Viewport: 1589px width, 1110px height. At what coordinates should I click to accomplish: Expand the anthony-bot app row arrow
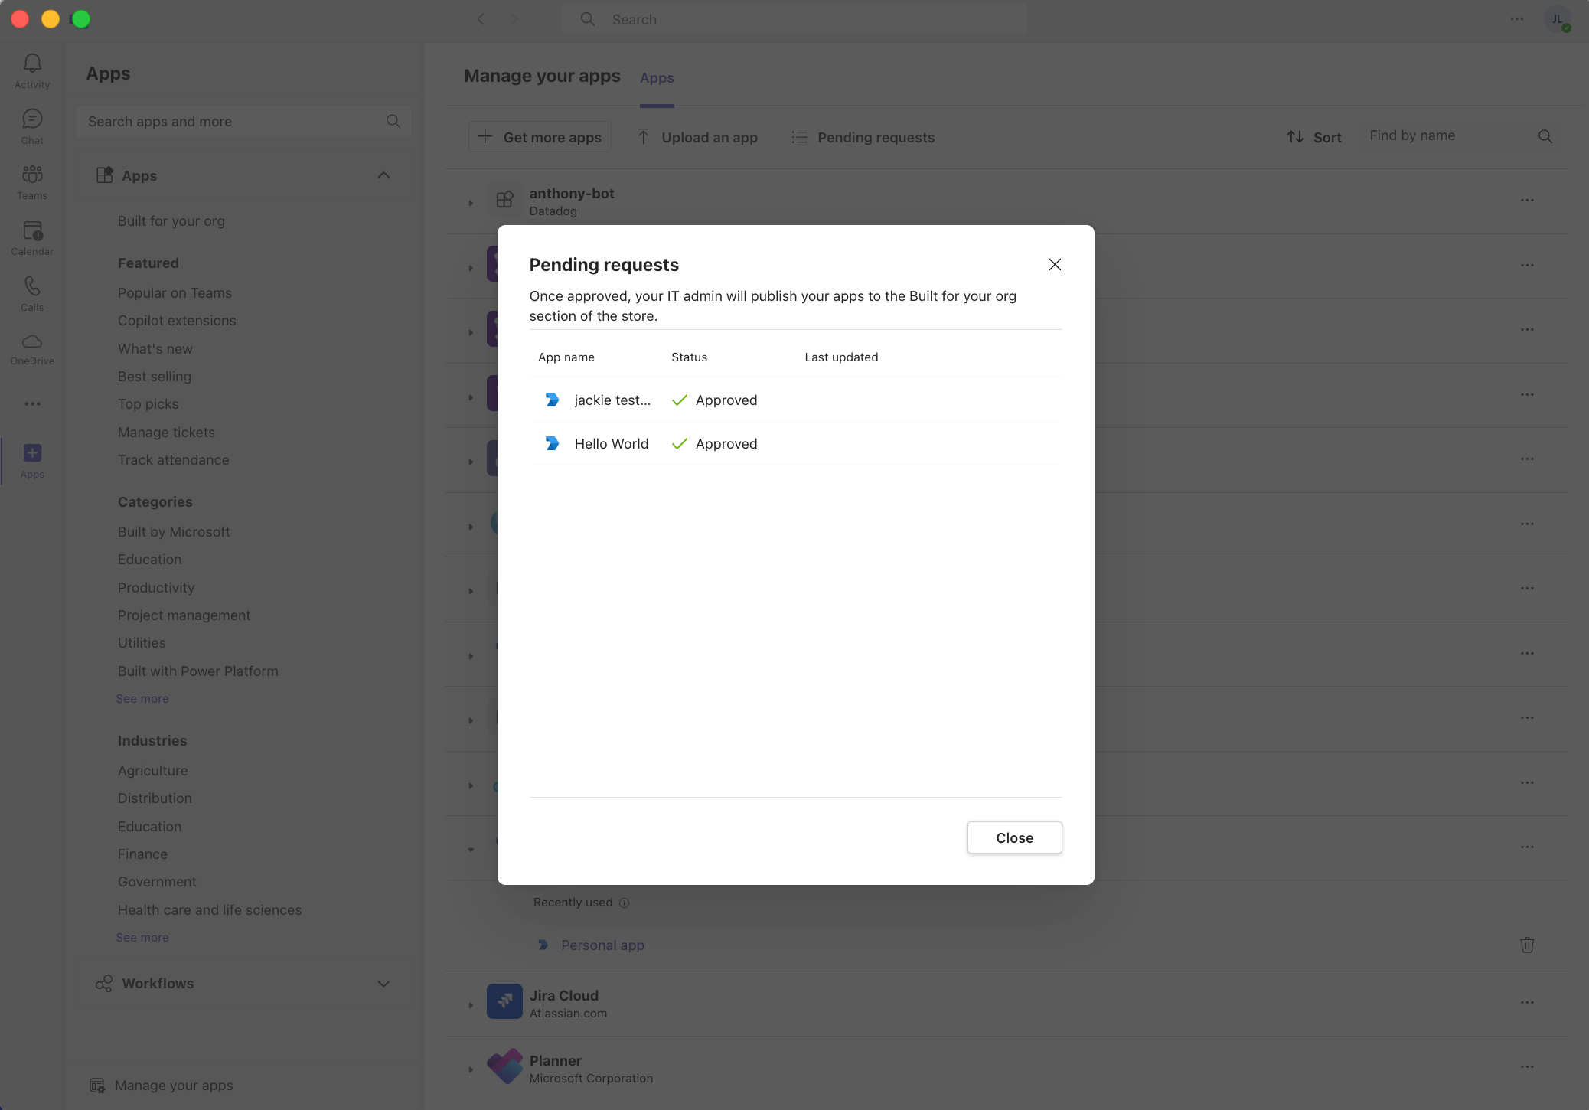[x=471, y=203]
